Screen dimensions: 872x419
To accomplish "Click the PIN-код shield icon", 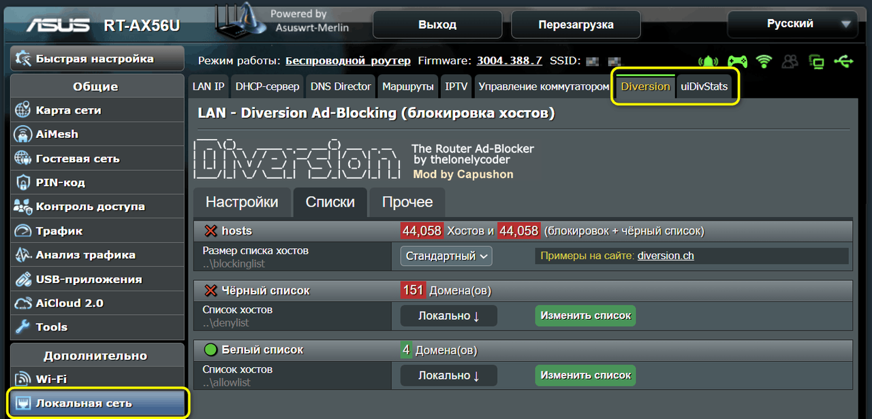I will pyautogui.click(x=23, y=182).
